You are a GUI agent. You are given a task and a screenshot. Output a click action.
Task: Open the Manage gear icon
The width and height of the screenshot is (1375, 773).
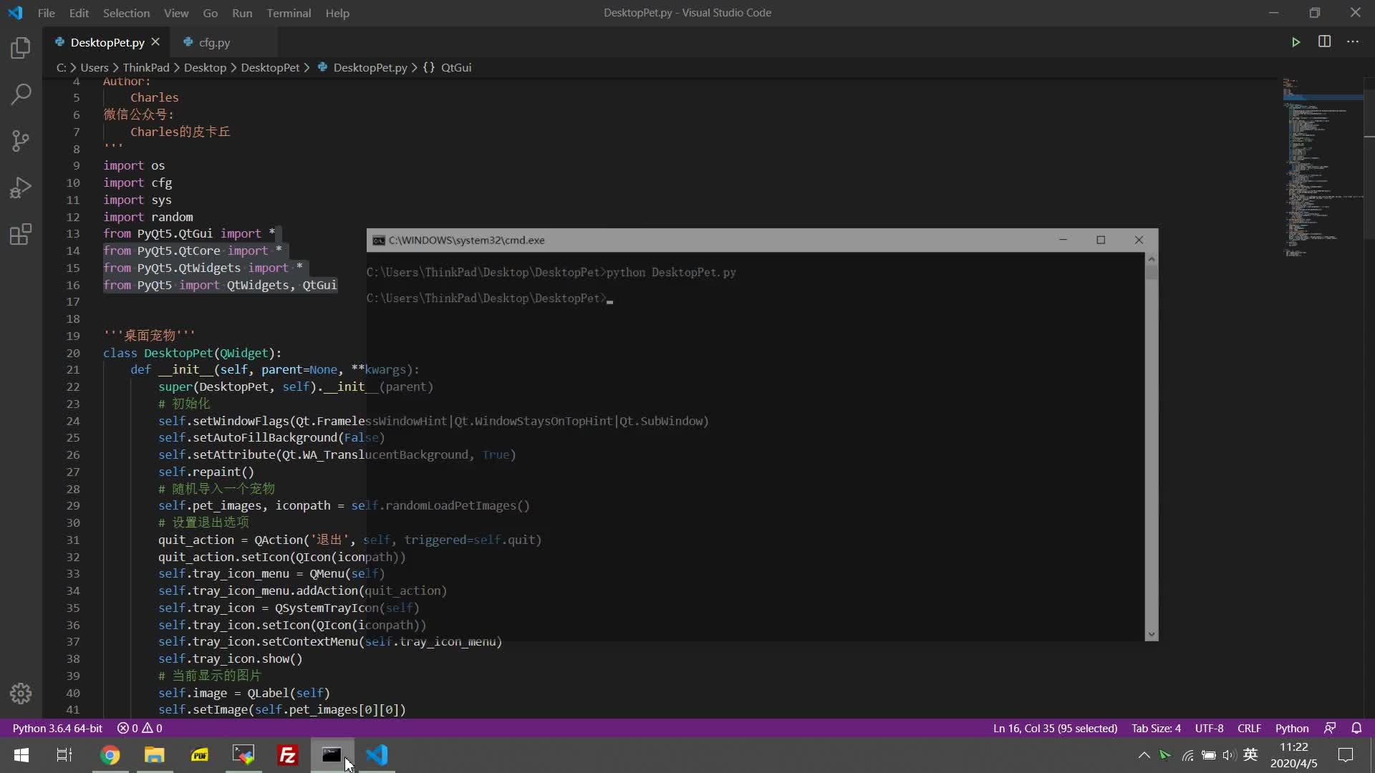click(x=21, y=693)
